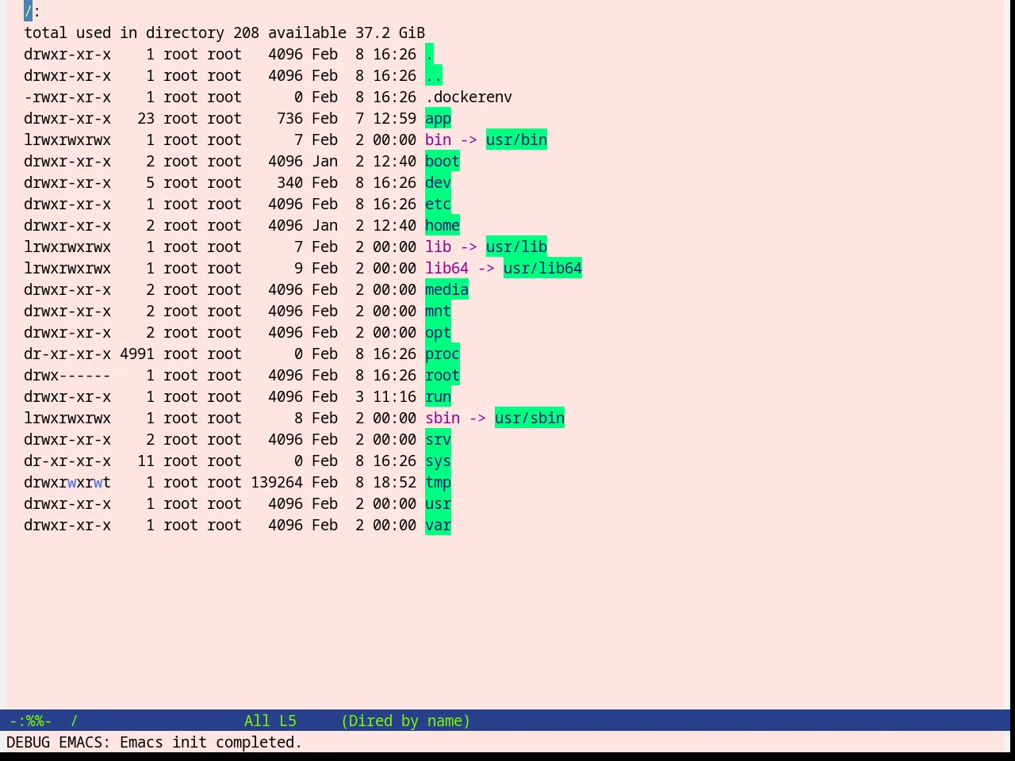Open the mnt directory entry
Viewport: 1015px width, 761px height.
(438, 312)
